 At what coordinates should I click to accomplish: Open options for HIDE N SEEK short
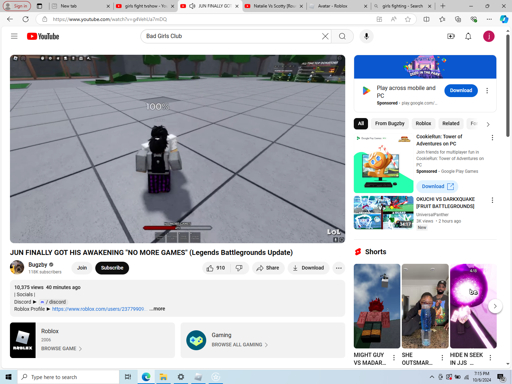490,358
